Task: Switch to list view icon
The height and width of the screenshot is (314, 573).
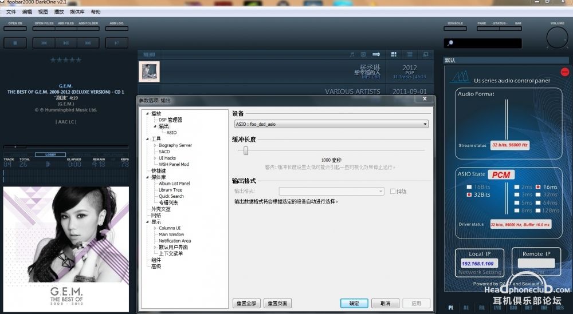Action: pos(410,54)
